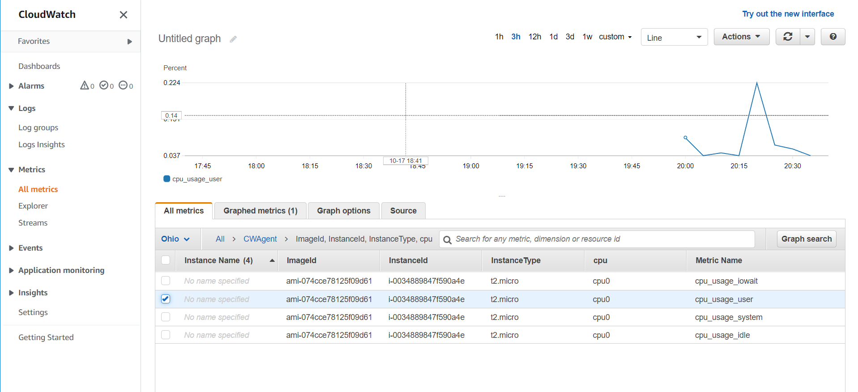Click the cpu_usage_system metric name
Image resolution: width=858 pixels, height=392 pixels.
point(729,317)
